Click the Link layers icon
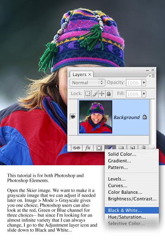The height and width of the screenshot is (245, 165). (76, 147)
